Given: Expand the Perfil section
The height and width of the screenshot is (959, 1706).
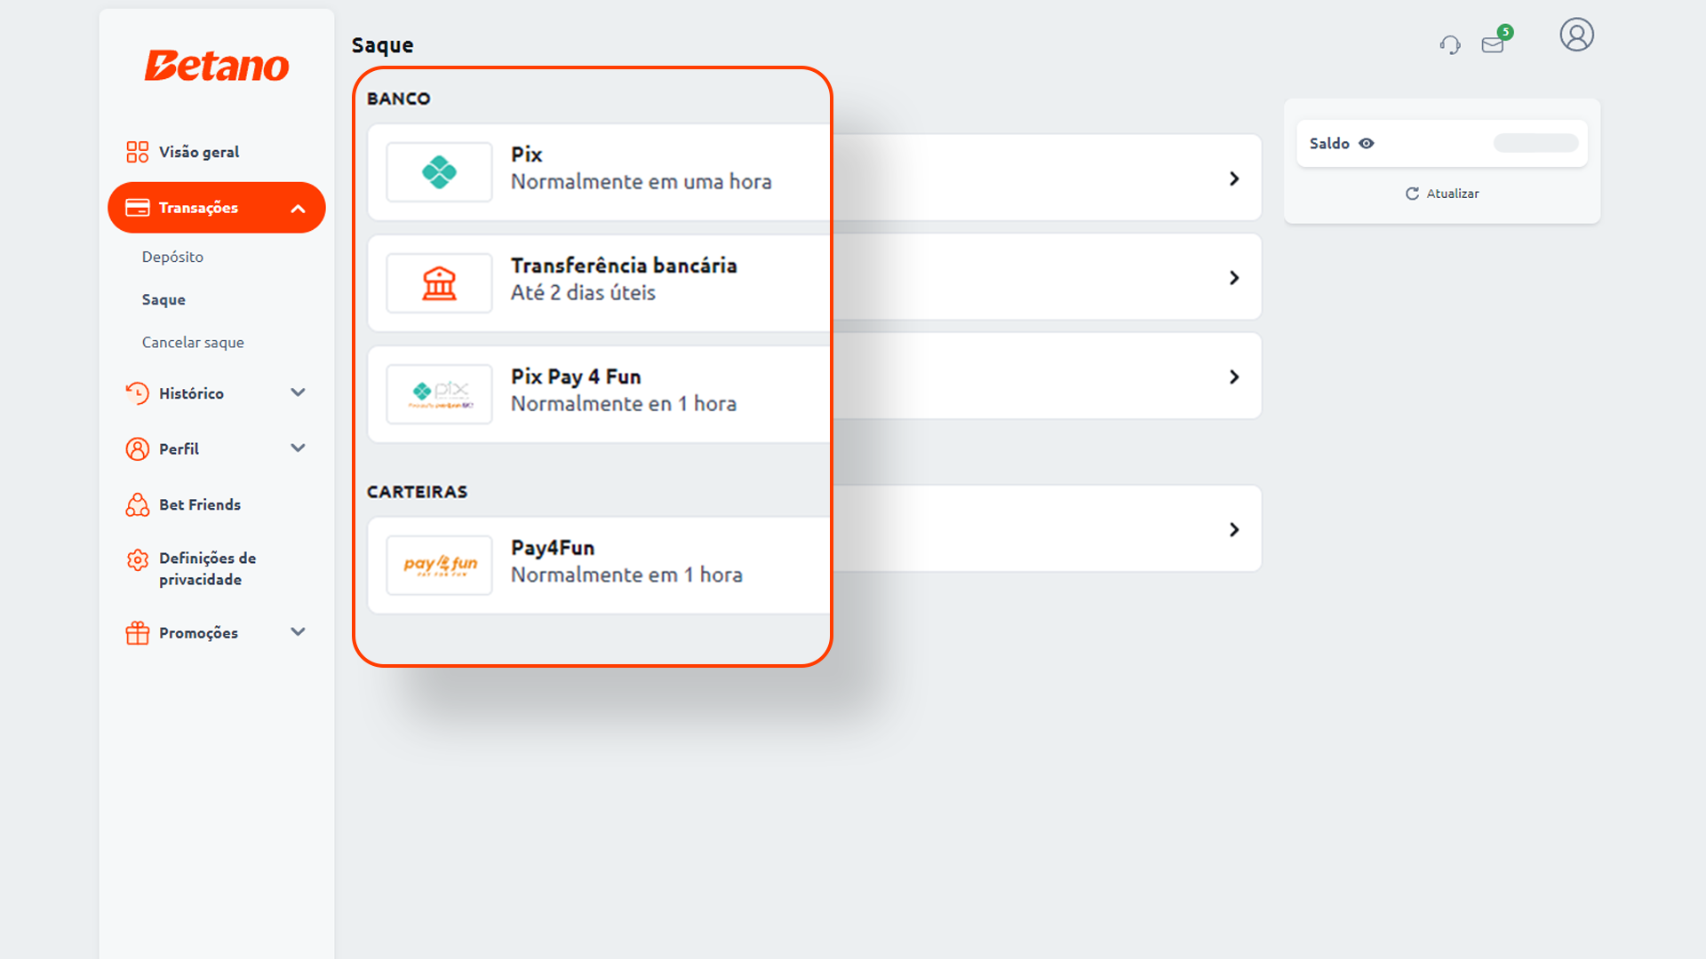Looking at the screenshot, I should point(299,448).
